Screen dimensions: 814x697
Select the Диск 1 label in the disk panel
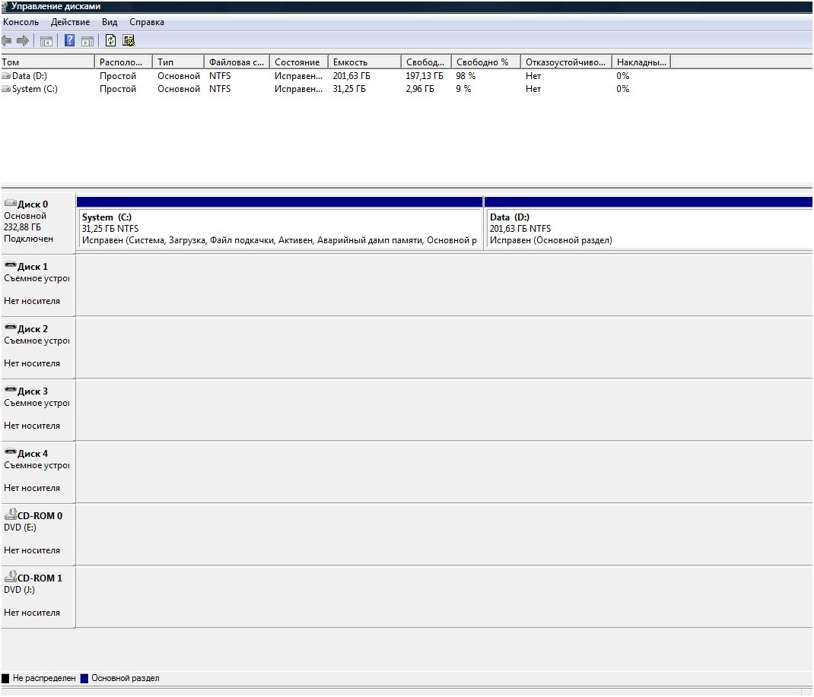pos(33,267)
